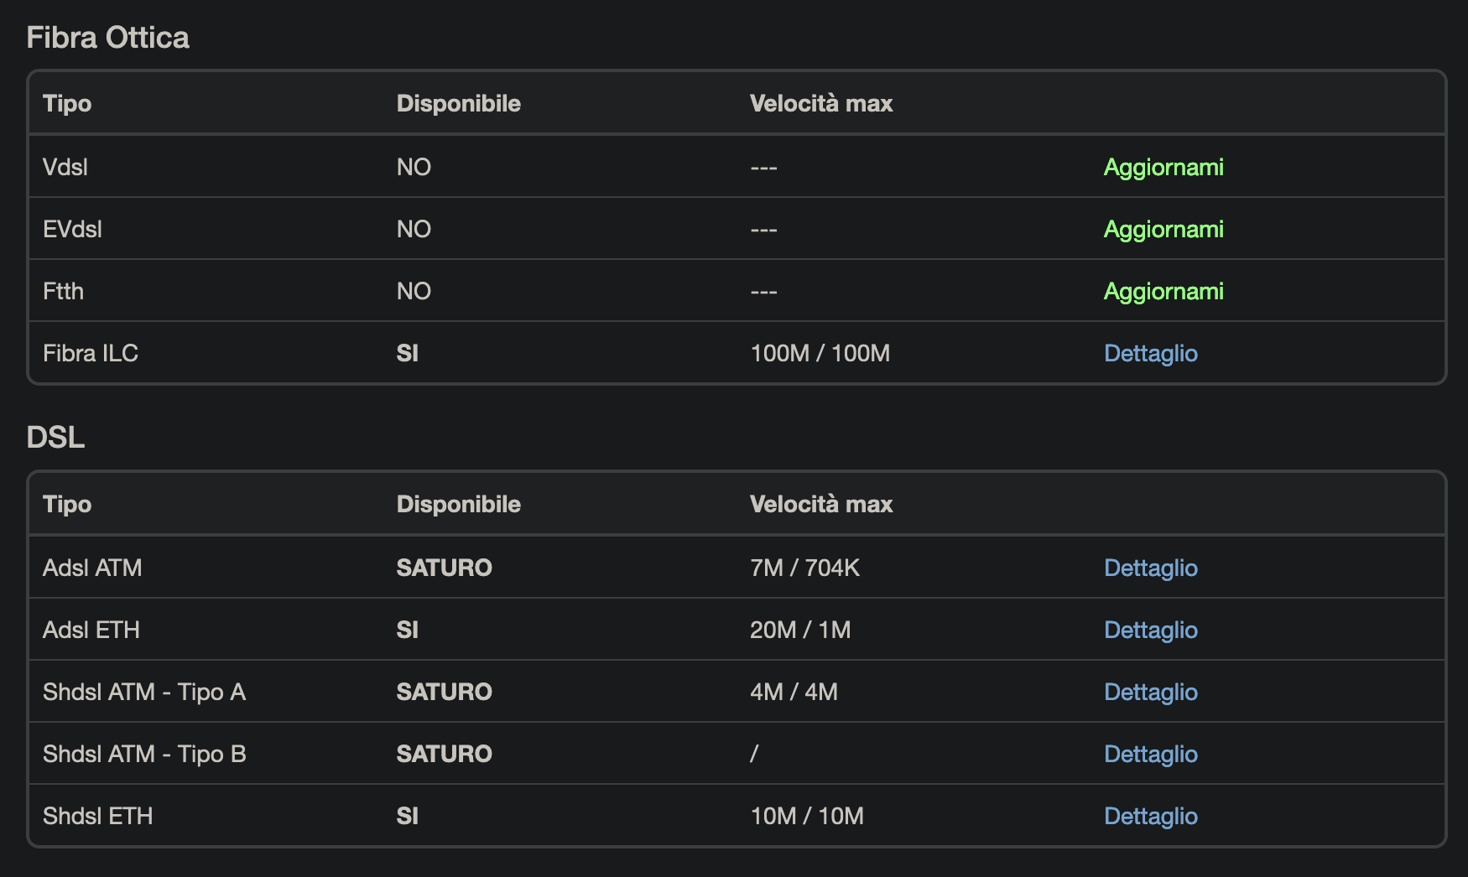Click the 100M / 100M speed value
Viewport: 1468px width, 877px height.
(820, 353)
